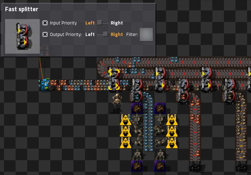Click bottom warning icon in right column

point(172,143)
